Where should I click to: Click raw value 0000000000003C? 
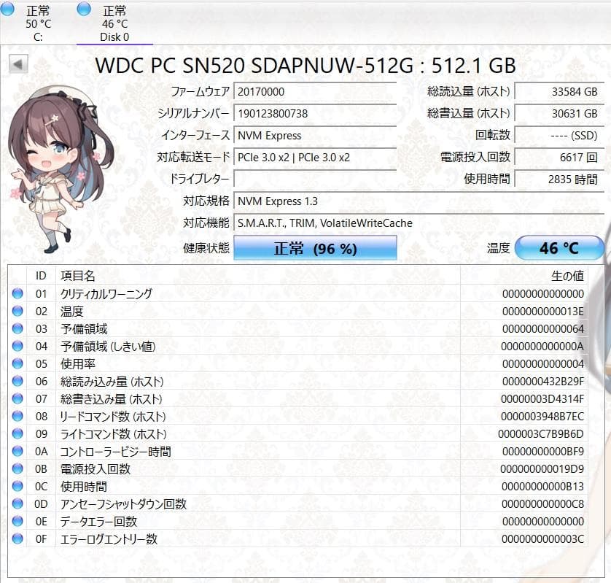point(542,539)
